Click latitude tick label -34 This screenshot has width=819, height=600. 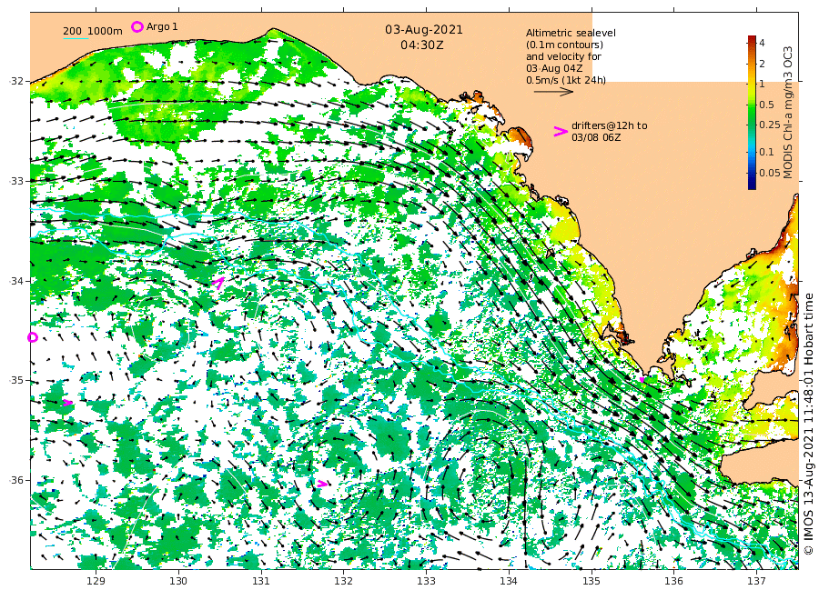pos(16,281)
